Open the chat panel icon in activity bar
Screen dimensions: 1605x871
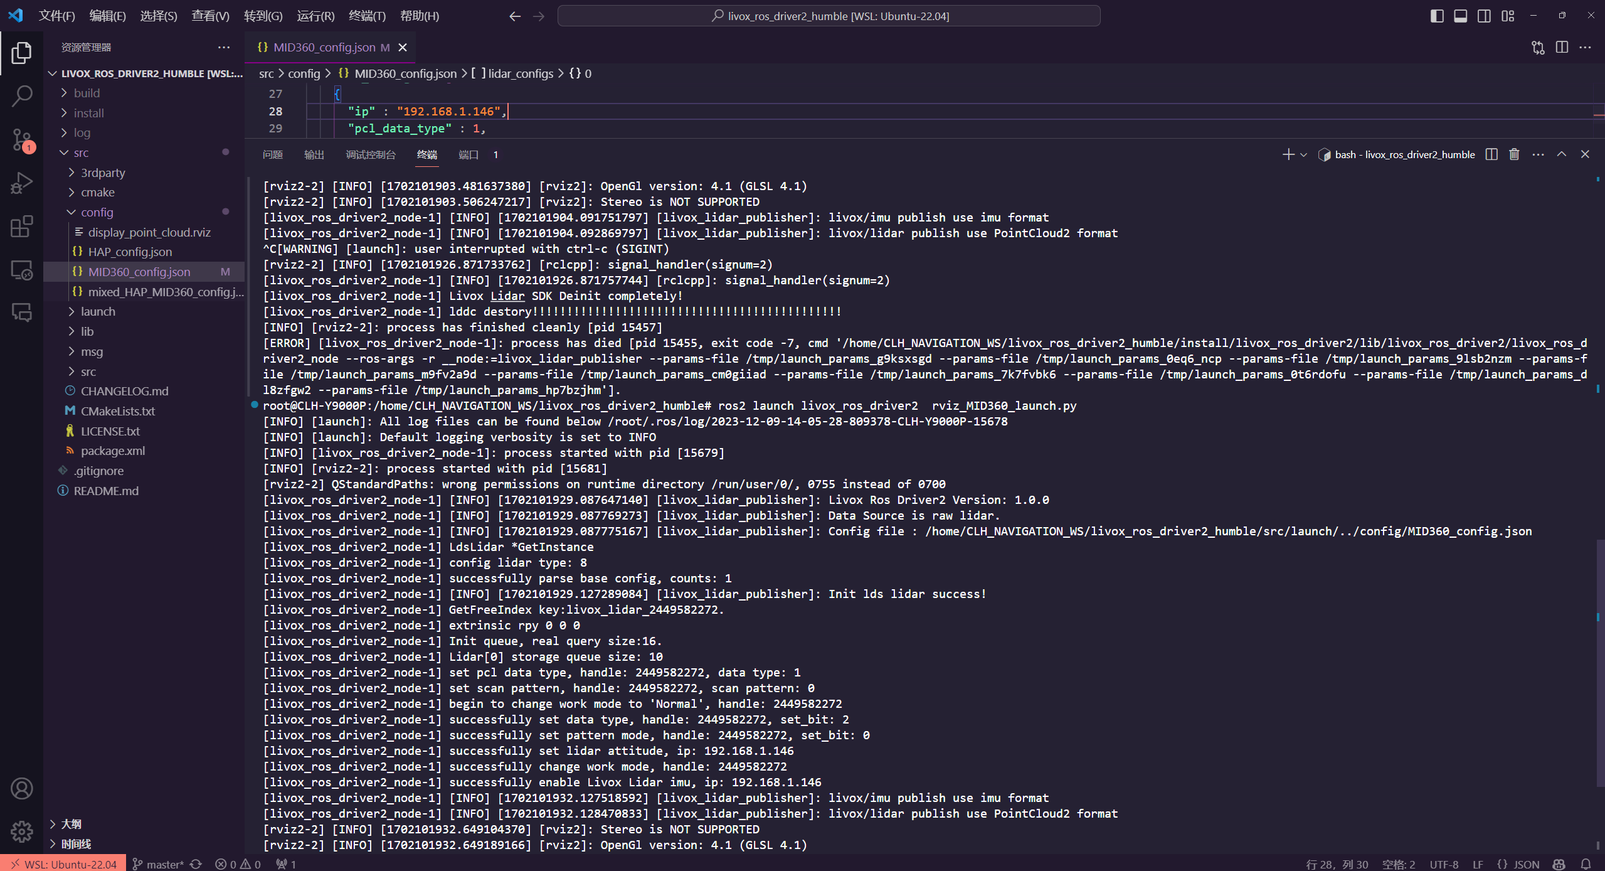[21, 313]
